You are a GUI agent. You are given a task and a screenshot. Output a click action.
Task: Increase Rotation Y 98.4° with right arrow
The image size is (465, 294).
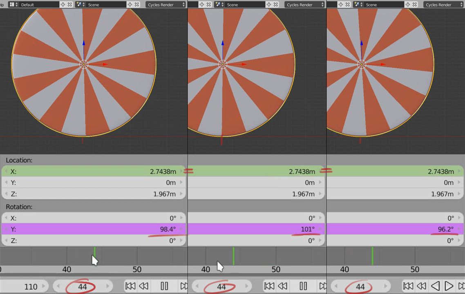tap(181, 229)
